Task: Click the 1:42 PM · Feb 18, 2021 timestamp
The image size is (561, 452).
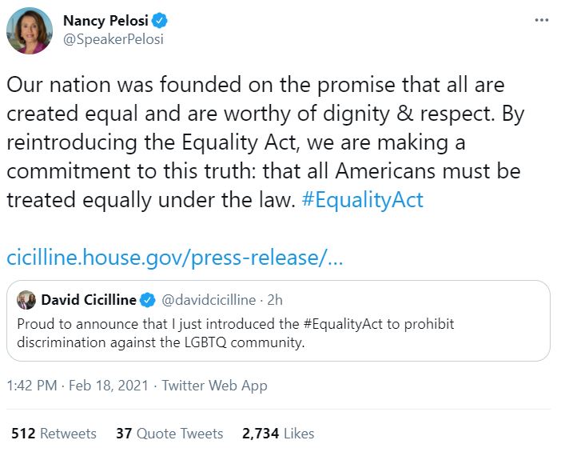Action: pyautogui.click(x=78, y=386)
